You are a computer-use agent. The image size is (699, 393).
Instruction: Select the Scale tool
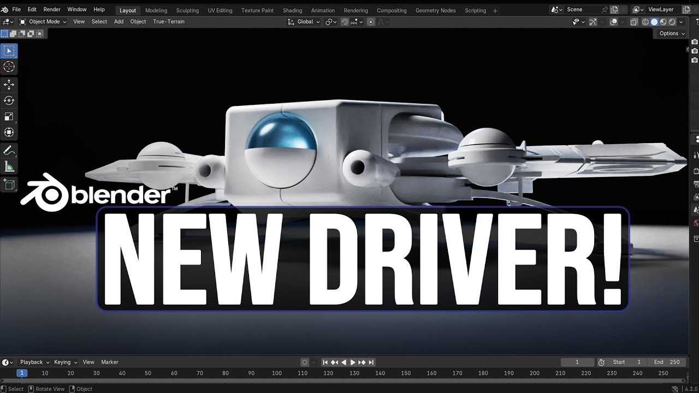point(9,116)
